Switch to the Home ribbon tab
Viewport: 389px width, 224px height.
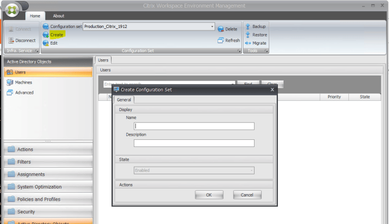coord(35,16)
